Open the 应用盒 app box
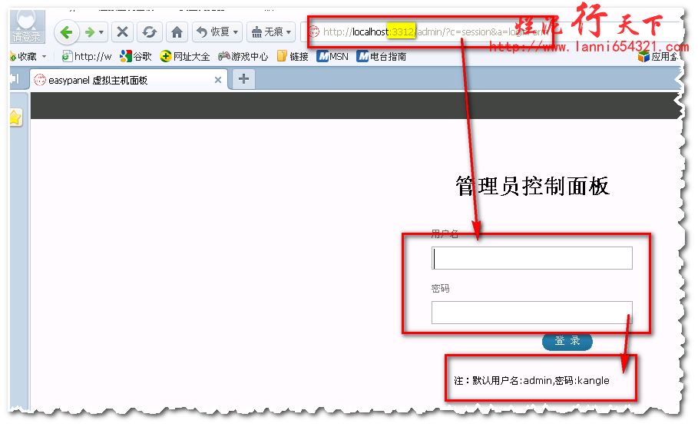This screenshot has height=427, width=698. [x=658, y=57]
